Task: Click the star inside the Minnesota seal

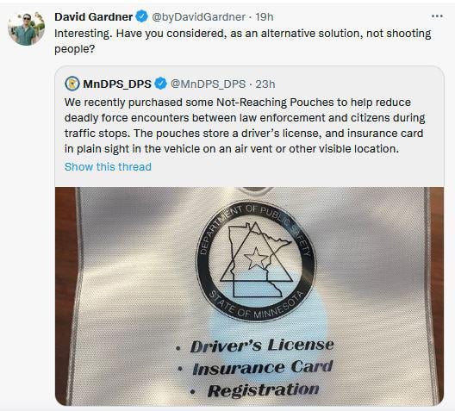Action: tap(256, 258)
